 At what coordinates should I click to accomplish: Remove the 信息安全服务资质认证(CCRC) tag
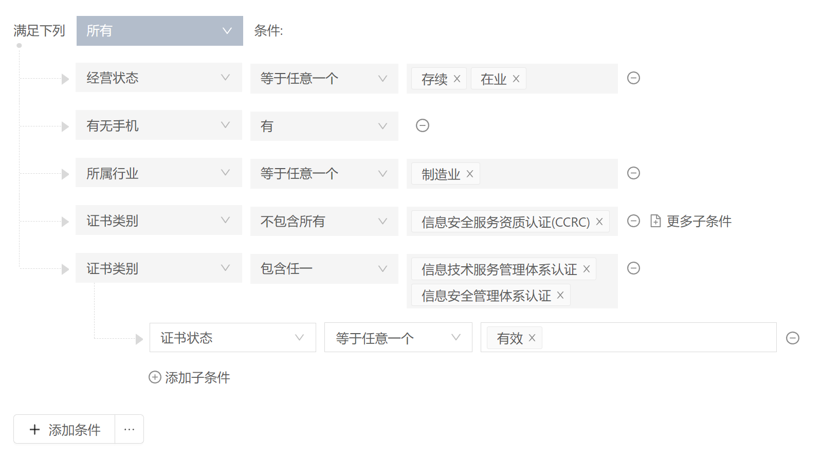coord(599,222)
